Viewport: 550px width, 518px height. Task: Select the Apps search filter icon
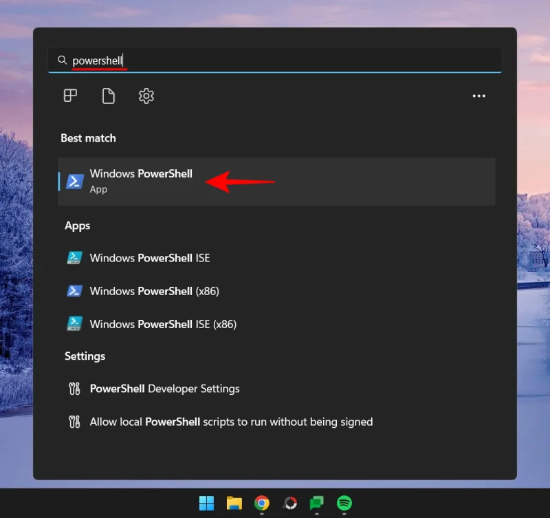69,96
